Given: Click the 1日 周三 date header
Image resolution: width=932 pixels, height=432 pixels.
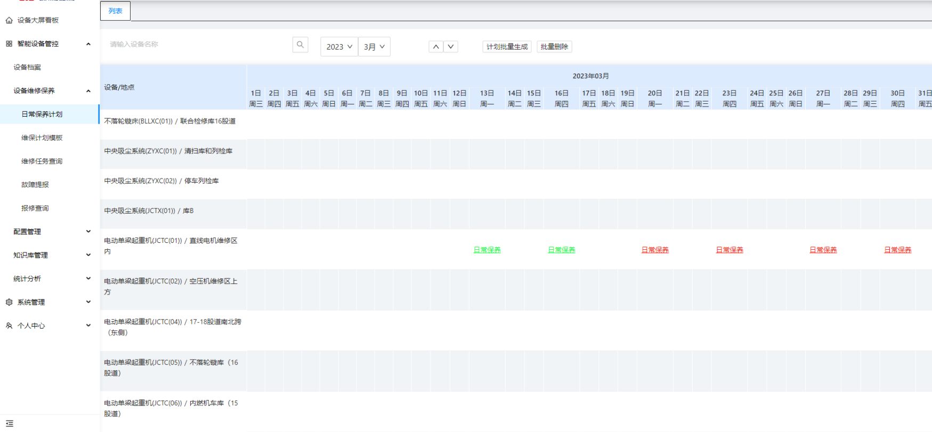Looking at the screenshot, I should [256, 99].
